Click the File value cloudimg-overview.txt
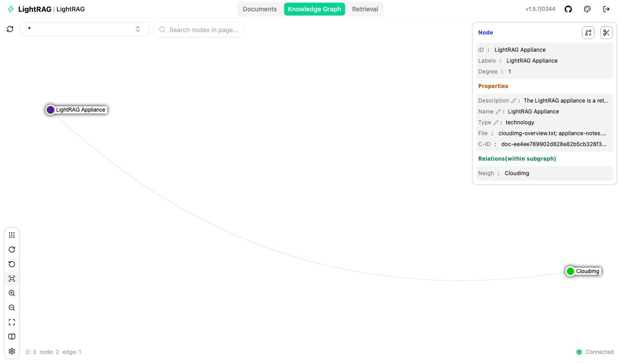This screenshot has width=621, height=363. (552, 133)
